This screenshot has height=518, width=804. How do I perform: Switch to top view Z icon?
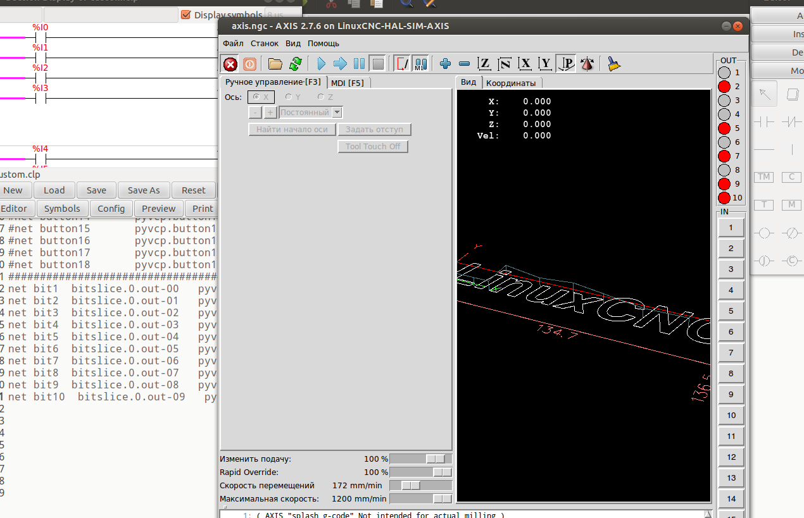click(x=484, y=64)
